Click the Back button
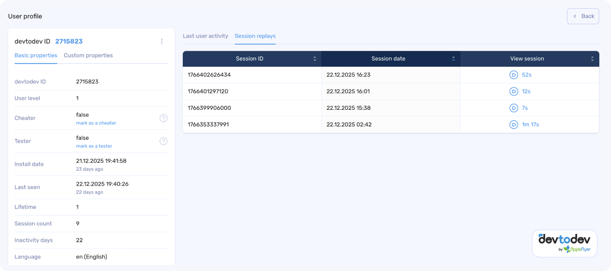Image resolution: width=611 pixels, height=271 pixels. [583, 16]
